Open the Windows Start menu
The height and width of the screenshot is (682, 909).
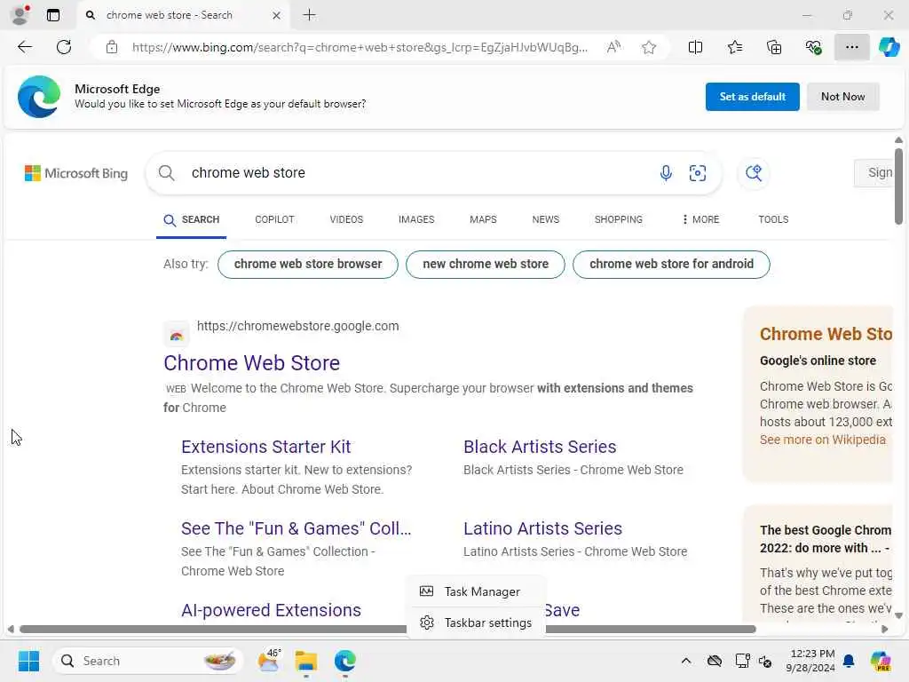click(x=28, y=661)
